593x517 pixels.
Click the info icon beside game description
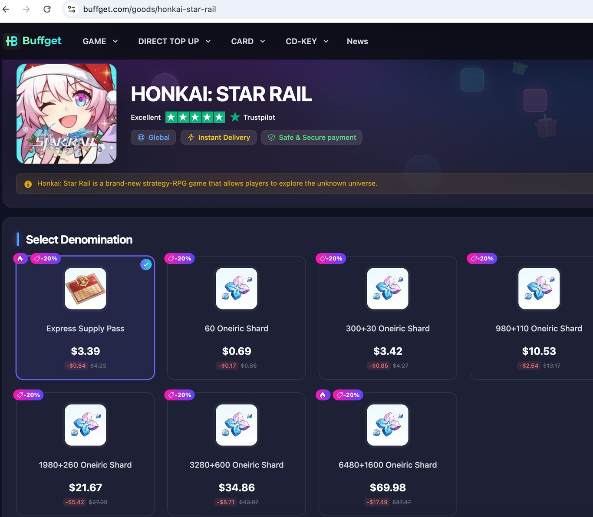[x=28, y=184]
